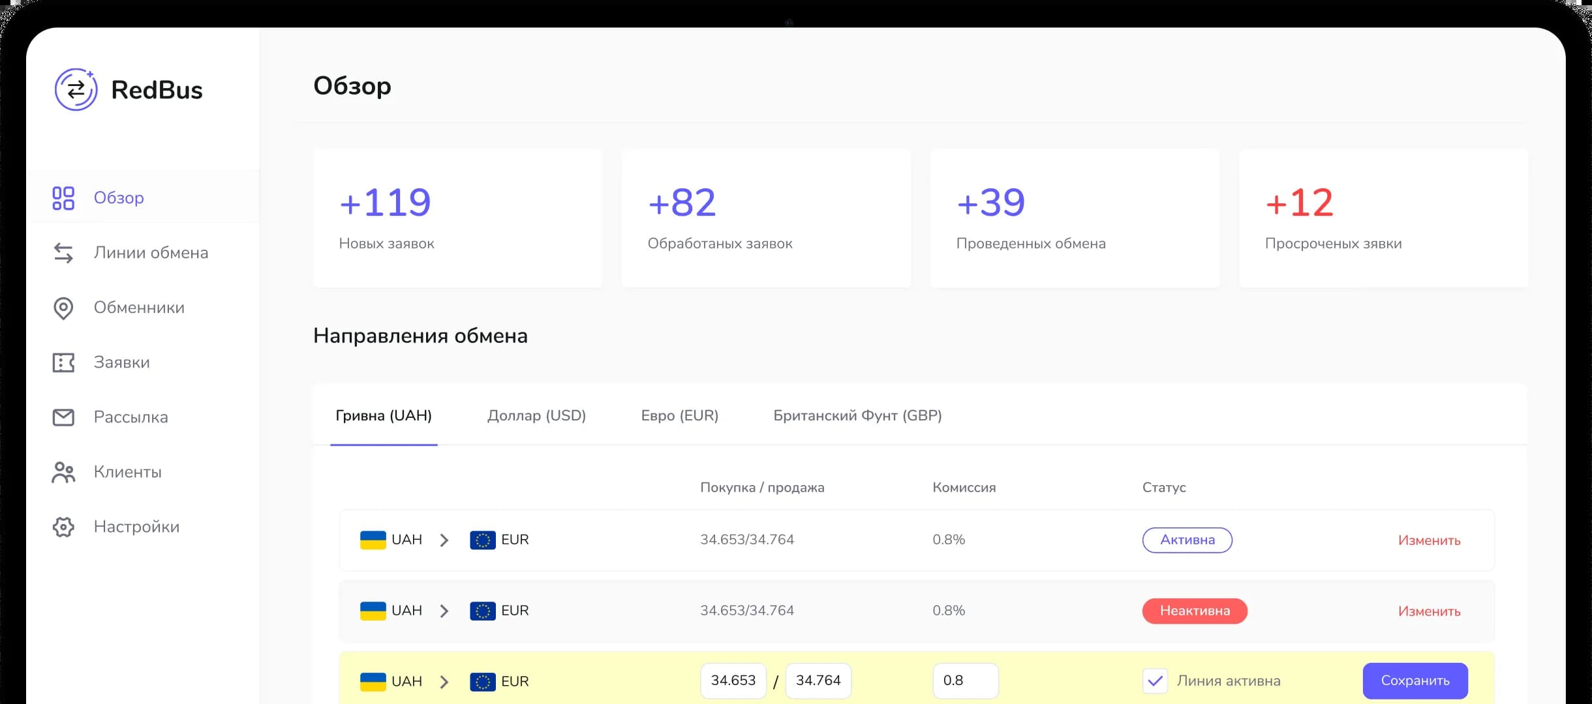Viewport: 1592px width, 704px height.
Task: Click the +119 Новых заявок card
Action: pos(458,218)
